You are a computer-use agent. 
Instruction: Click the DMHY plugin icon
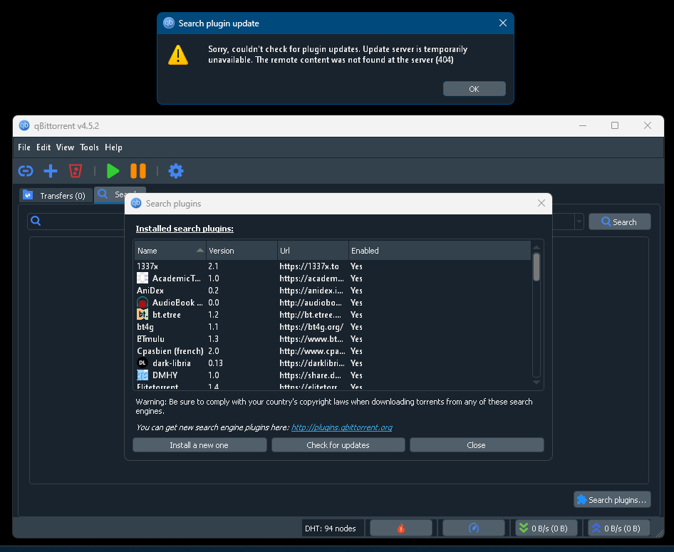tap(142, 375)
